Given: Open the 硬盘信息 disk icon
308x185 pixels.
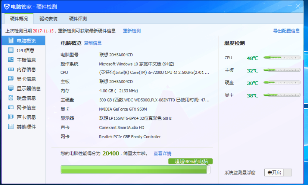Looking at the screenshot, I should [11, 98].
